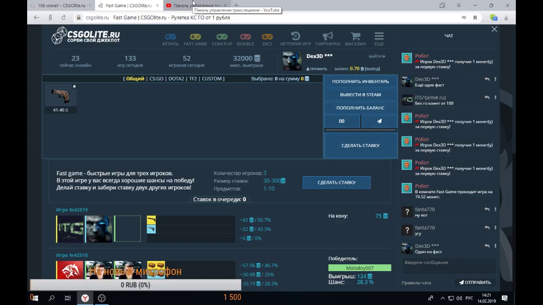Report Dex3D's 'Один на фаст' message

495,246
